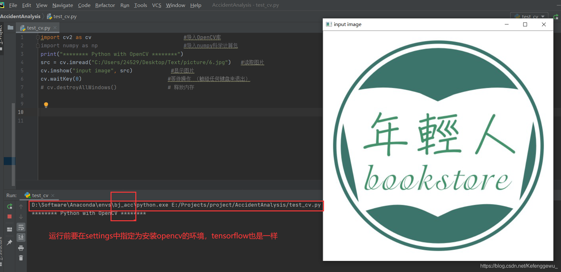The width and height of the screenshot is (561, 272).
Task: Toggle soft-wrap in Run console
Action: tap(21, 227)
